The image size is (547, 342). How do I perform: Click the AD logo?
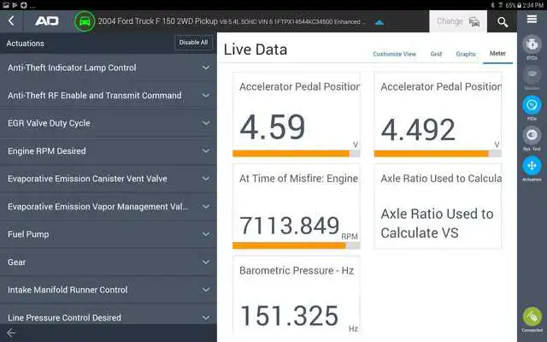(x=47, y=21)
